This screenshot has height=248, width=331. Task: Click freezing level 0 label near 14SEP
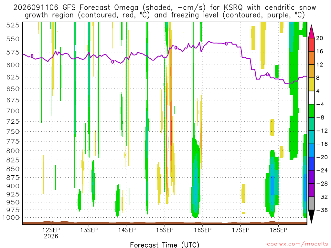coord(112,62)
